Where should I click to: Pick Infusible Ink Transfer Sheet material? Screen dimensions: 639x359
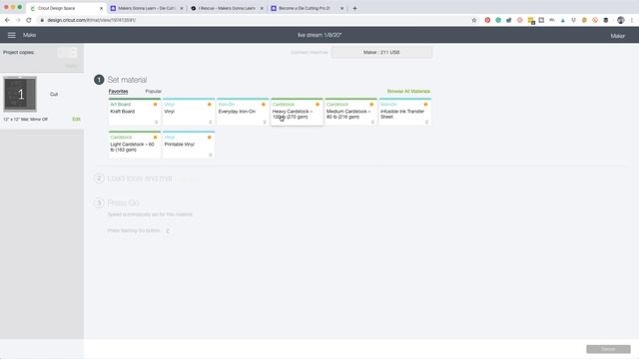pyautogui.click(x=405, y=112)
